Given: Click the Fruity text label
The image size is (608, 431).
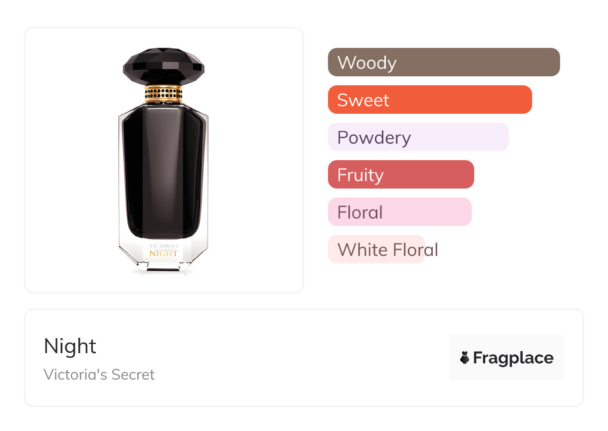Looking at the screenshot, I should 360,175.
